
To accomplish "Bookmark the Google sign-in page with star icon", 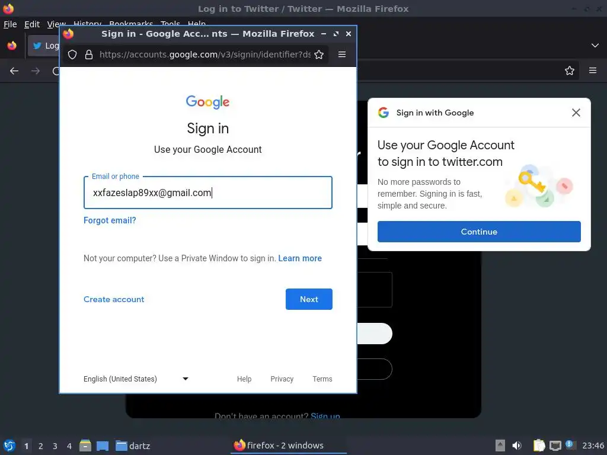I will click(319, 55).
